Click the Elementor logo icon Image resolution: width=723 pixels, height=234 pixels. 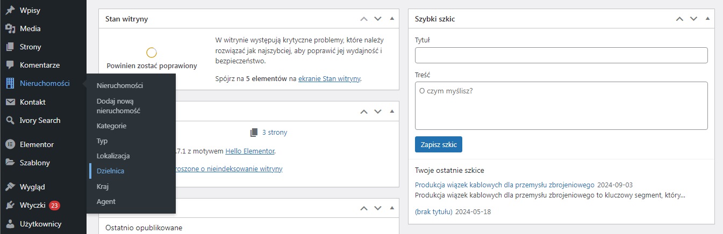(10, 144)
